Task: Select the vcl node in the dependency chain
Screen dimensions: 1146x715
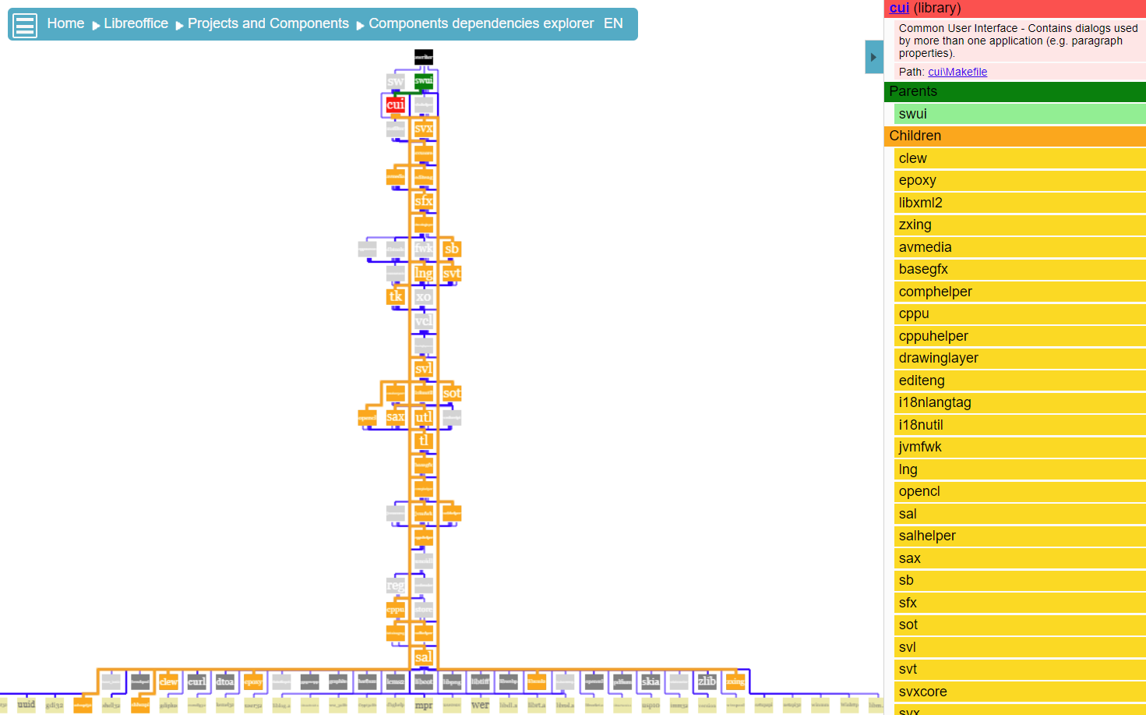Action: coord(423,320)
